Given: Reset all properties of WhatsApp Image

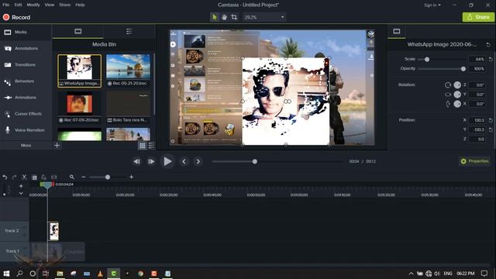Looking at the screenshot, I should click(488, 45).
